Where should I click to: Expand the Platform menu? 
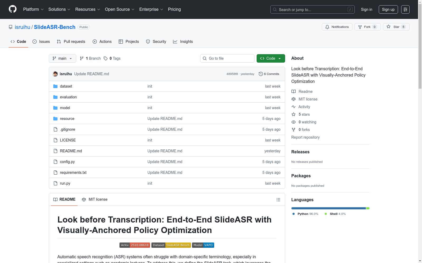click(33, 9)
